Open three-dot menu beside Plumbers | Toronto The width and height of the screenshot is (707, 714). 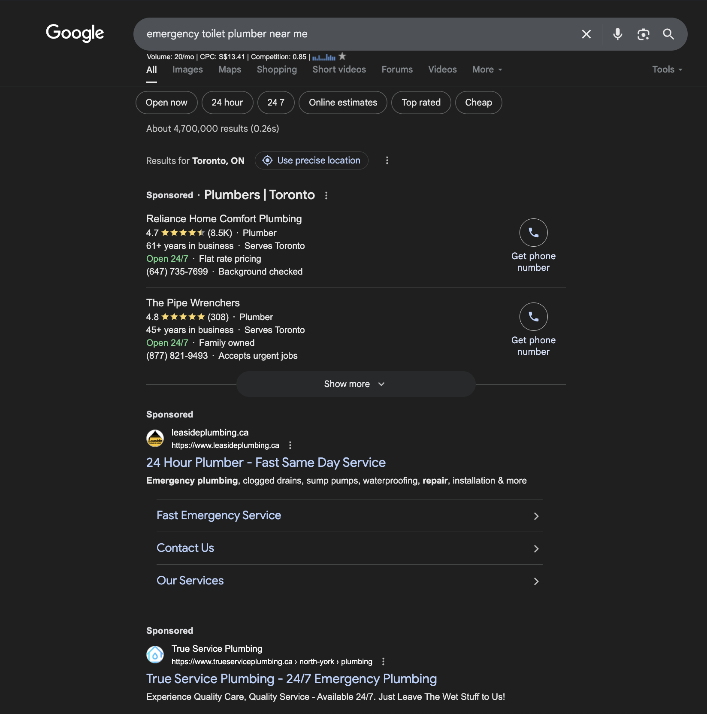(x=326, y=195)
